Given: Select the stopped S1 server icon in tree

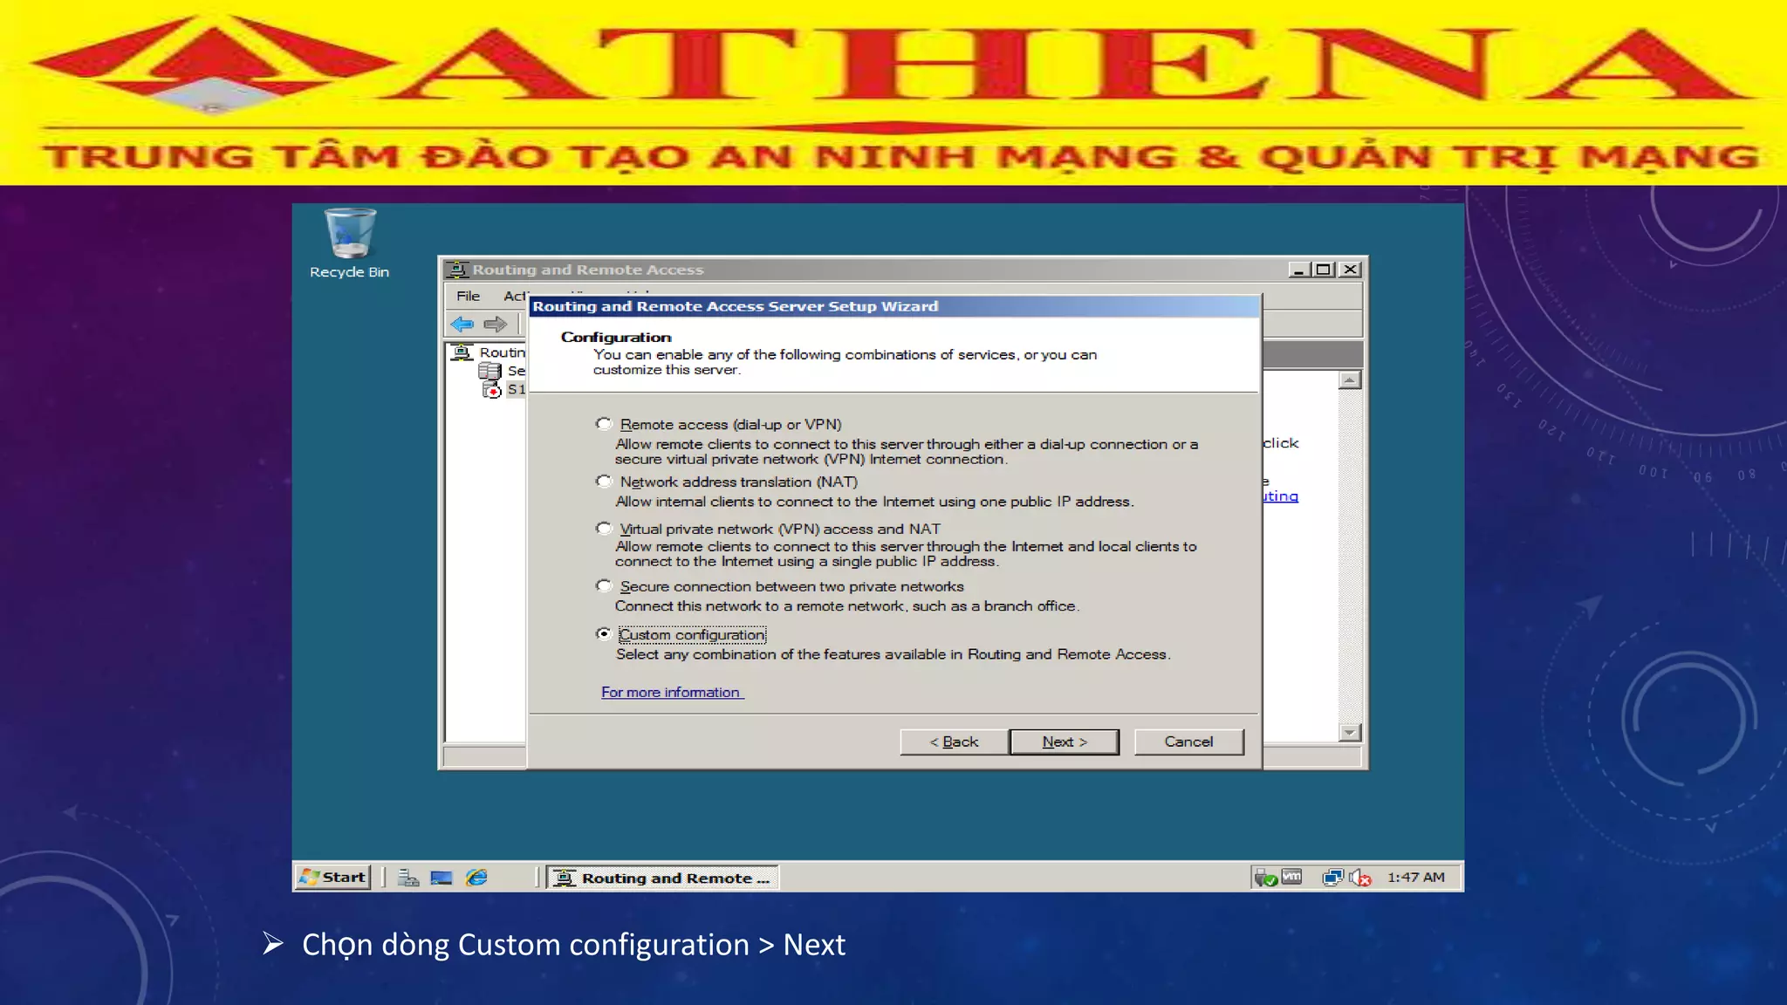Looking at the screenshot, I should 491,389.
